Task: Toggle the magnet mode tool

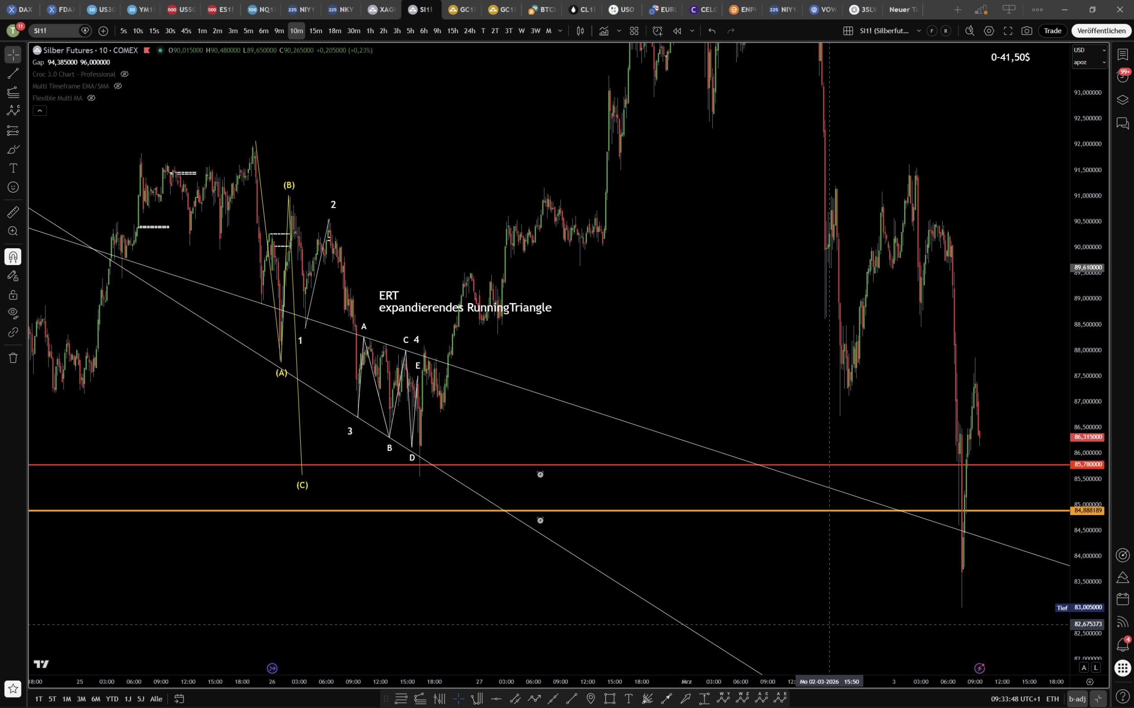Action: coord(13,256)
